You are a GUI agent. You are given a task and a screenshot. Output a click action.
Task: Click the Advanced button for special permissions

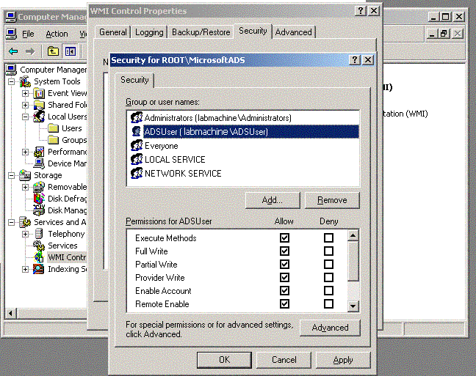(x=330, y=328)
